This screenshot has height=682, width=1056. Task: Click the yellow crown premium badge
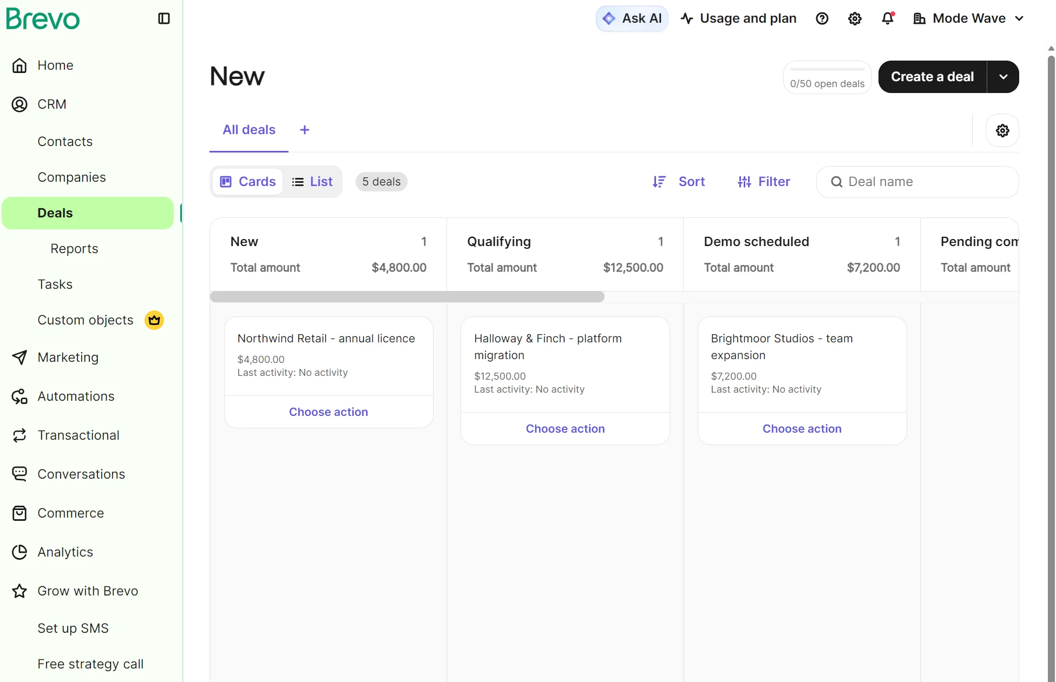click(x=154, y=320)
